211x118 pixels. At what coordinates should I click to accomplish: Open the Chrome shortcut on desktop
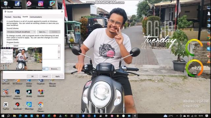(x=41, y=107)
